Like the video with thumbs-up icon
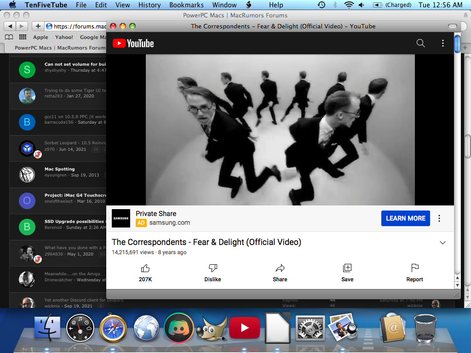 click(x=145, y=268)
